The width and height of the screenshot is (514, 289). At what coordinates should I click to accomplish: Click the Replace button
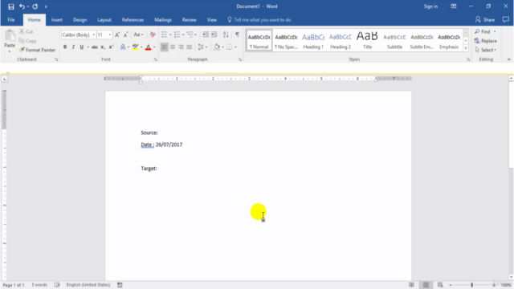point(485,41)
